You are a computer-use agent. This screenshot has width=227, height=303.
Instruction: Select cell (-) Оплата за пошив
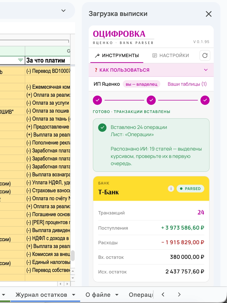pos(48,111)
